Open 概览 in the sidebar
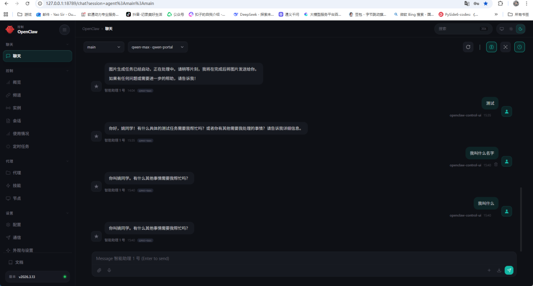The width and height of the screenshot is (533, 286). point(17,82)
